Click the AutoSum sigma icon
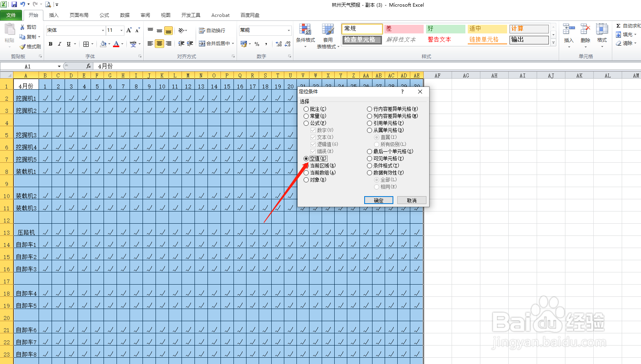Screen dimensions: 641x364 (x=619, y=26)
